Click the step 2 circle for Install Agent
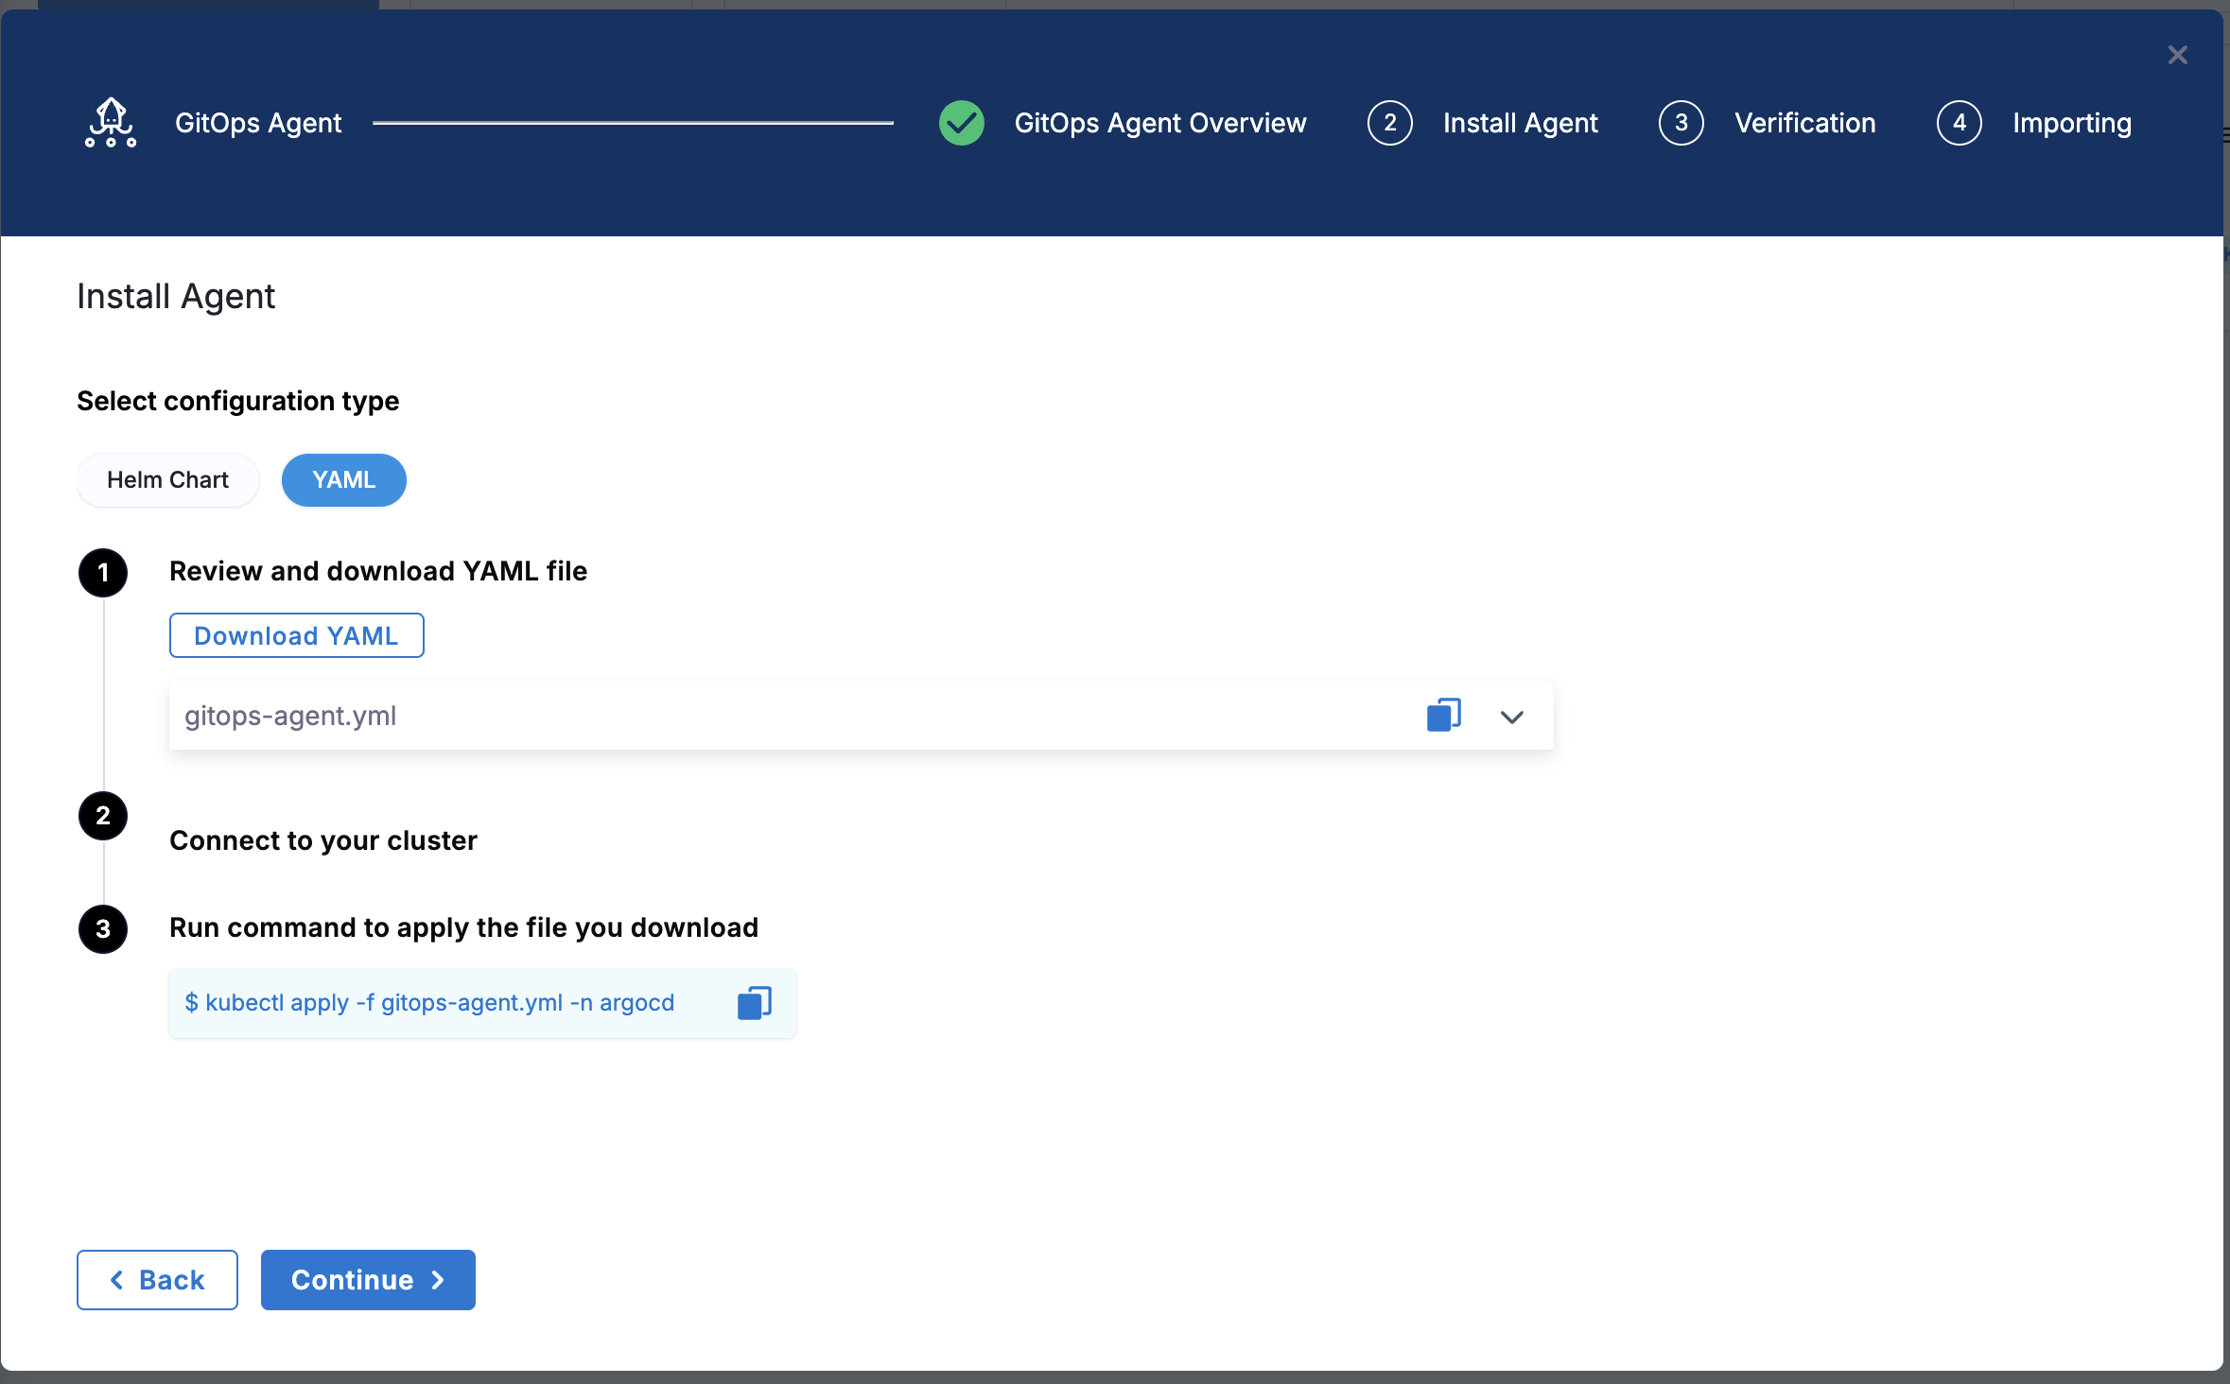 point(1389,123)
